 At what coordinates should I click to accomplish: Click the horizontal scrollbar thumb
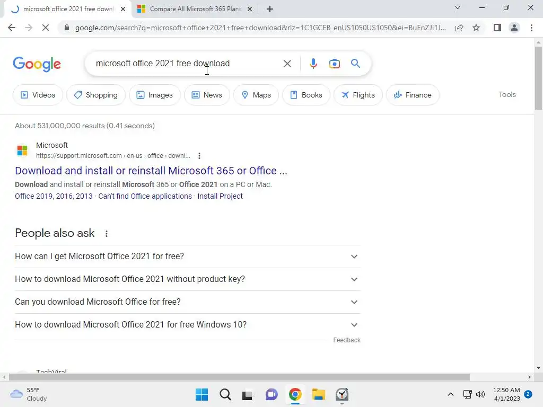point(239,377)
